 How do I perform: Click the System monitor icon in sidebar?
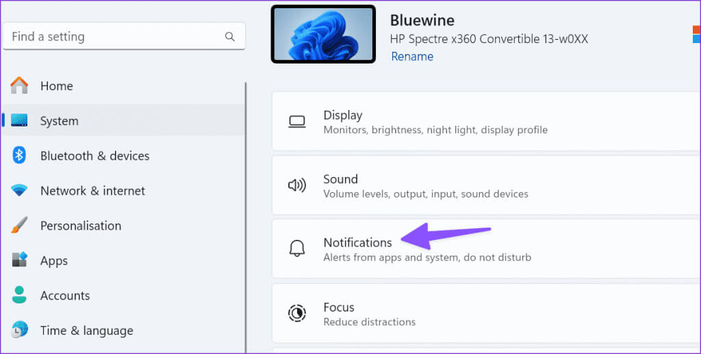(x=19, y=120)
